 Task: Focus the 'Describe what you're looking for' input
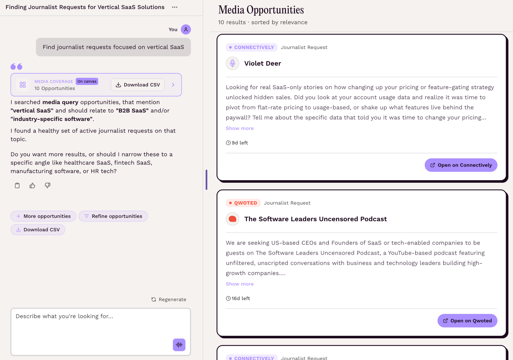(x=101, y=332)
